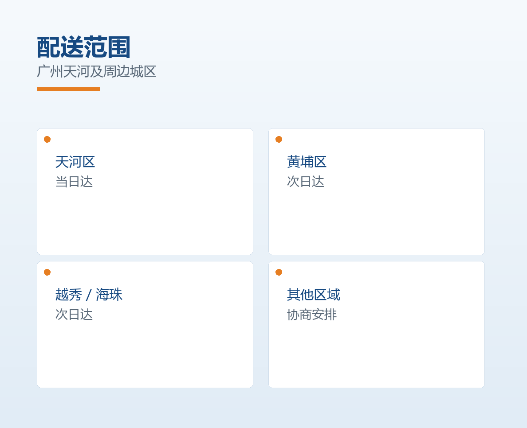Image resolution: width=527 pixels, height=428 pixels.
Task: Click the orange dot on 黄埔区 card
Action: (279, 139)
